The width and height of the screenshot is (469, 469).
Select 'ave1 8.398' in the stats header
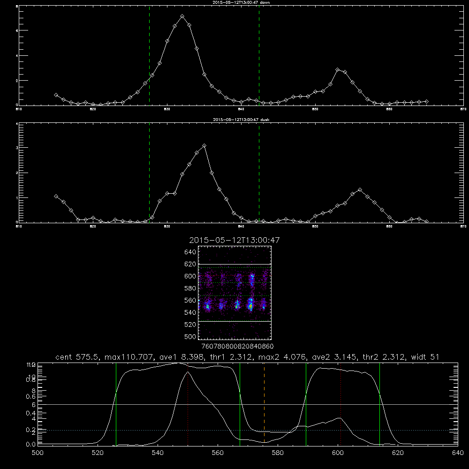pos(181,357)
